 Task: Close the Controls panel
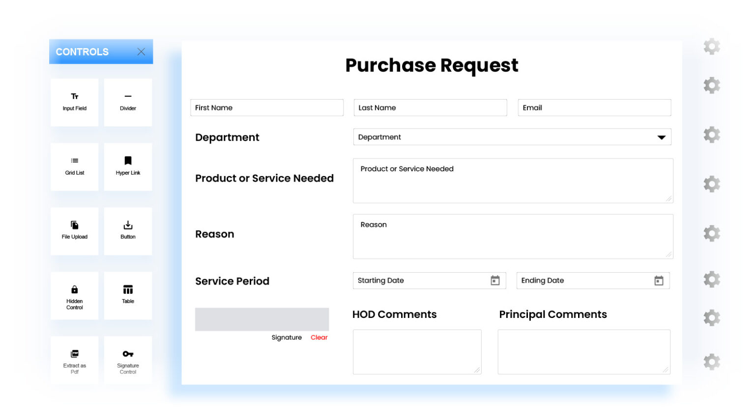141,52
